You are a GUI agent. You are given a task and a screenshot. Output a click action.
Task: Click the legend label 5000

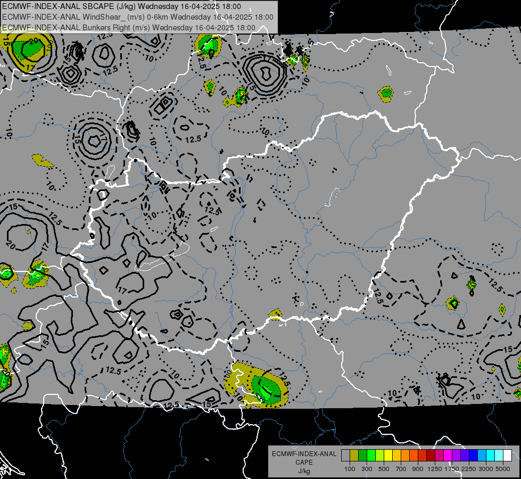click(x=503, y=469)
